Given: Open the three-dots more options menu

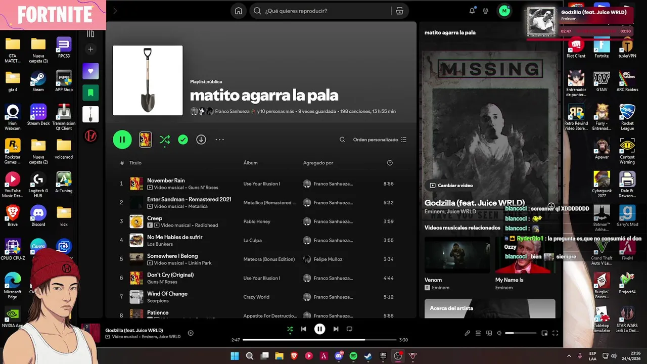Looking at the screenshot, I should click(219, 140).
